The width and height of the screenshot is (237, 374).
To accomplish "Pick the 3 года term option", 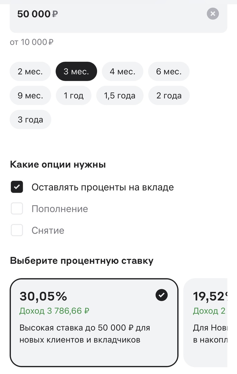I will 30,119.
